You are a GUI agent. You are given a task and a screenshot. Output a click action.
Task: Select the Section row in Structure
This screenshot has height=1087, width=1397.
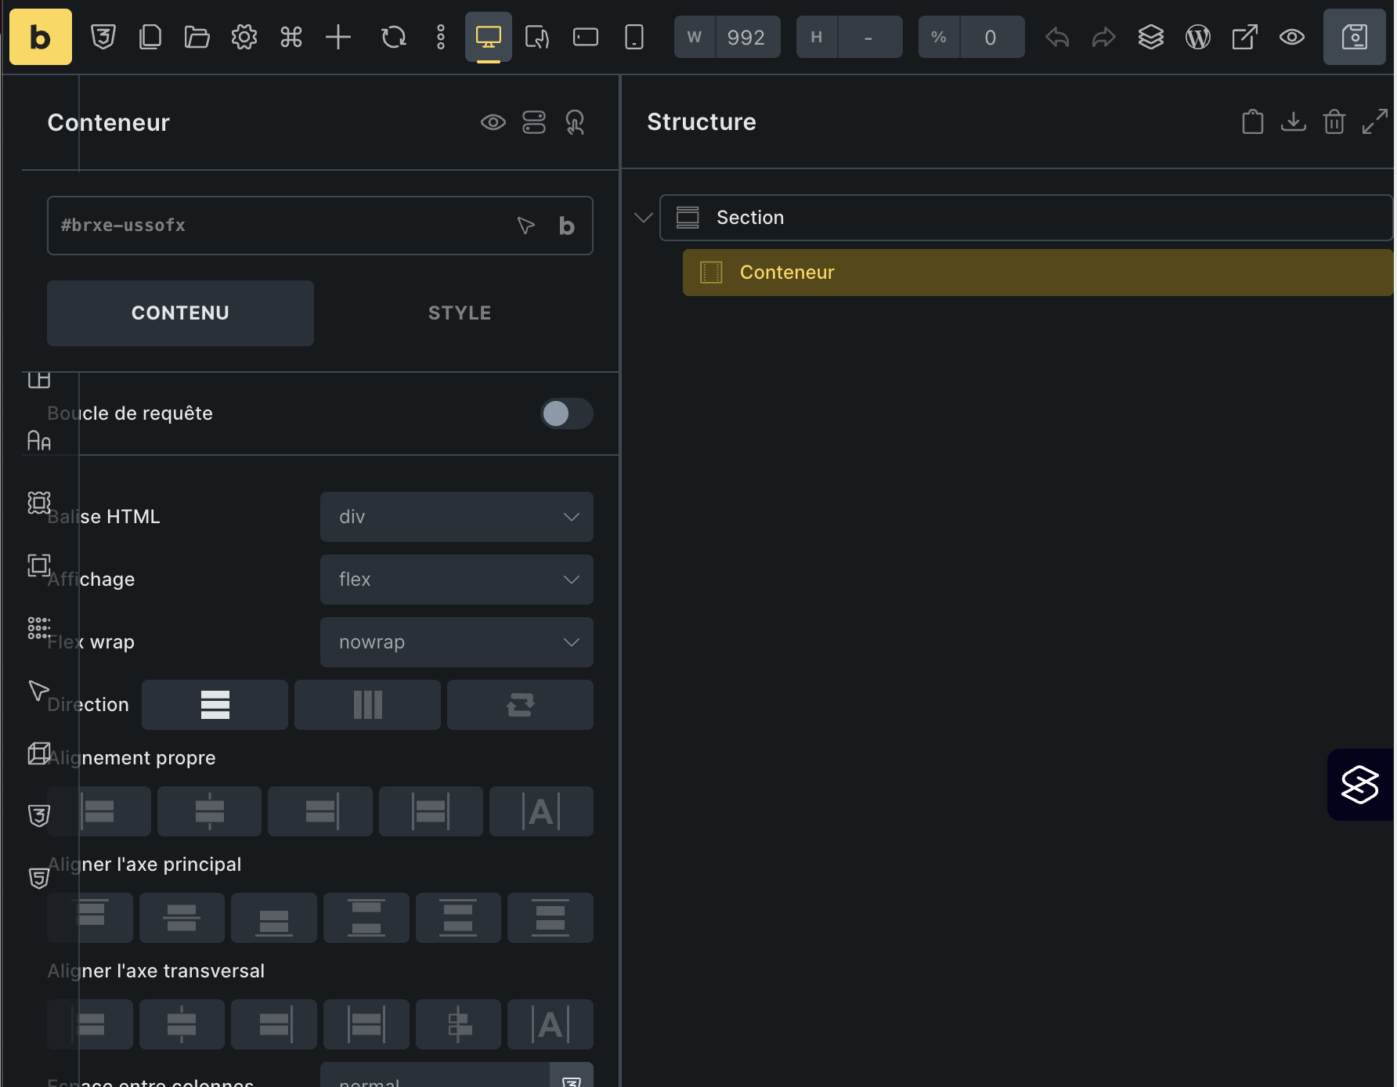point(1026,218)
